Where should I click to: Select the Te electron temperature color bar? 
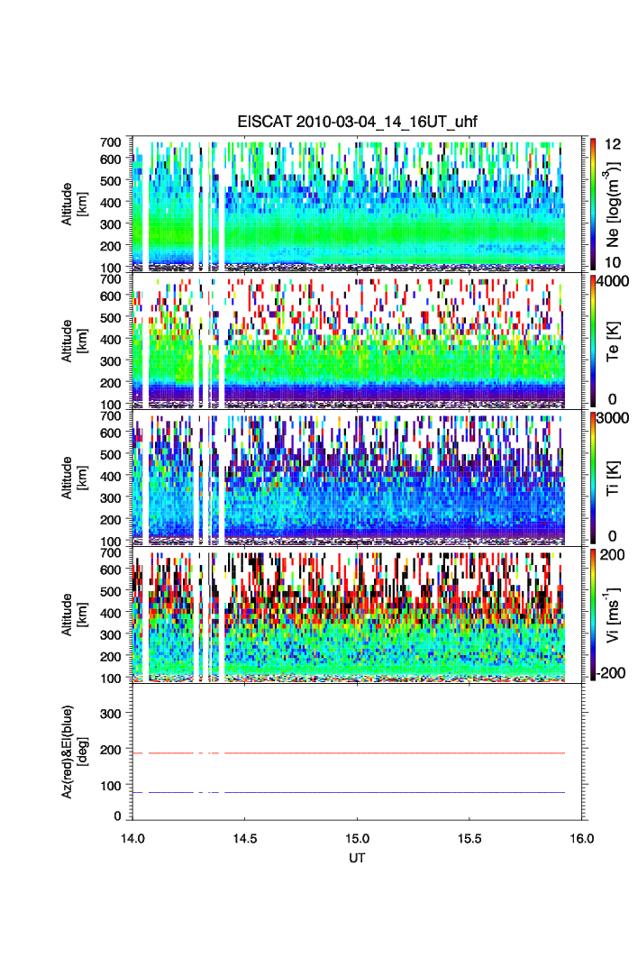coord(587,341)
